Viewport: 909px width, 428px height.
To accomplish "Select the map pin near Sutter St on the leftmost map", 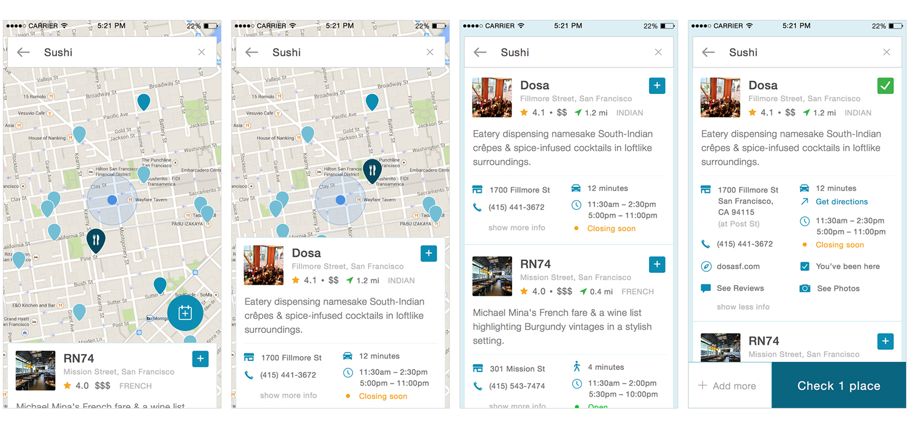I will click(160, 286).
